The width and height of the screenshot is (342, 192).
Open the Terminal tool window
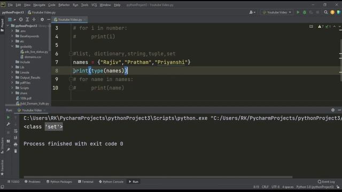pos(85,181)
